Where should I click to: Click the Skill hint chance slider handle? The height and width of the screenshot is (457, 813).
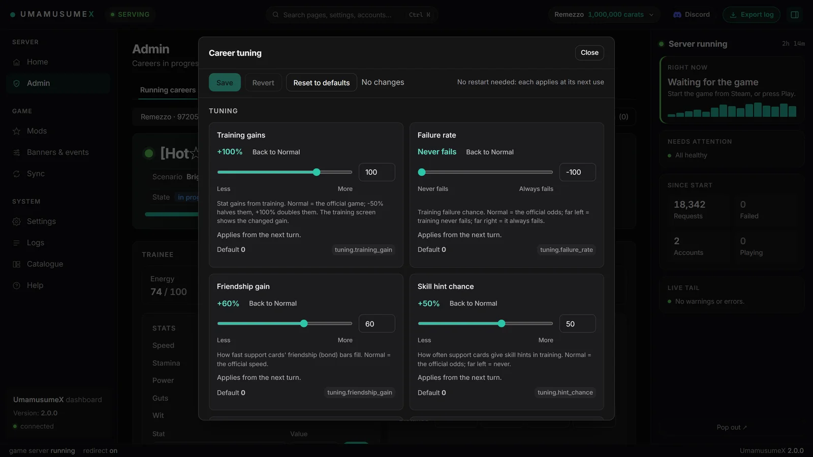pos(502,323)
